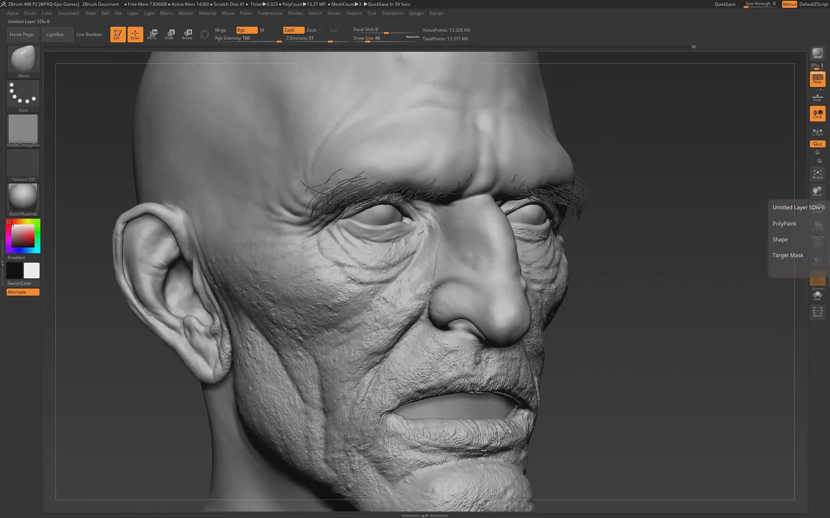Open the Zplugin menu
830x518 pixels.
point(416,13)
